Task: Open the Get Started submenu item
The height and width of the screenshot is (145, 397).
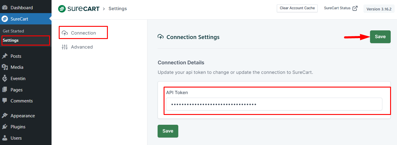Action: tap(13, 31)
